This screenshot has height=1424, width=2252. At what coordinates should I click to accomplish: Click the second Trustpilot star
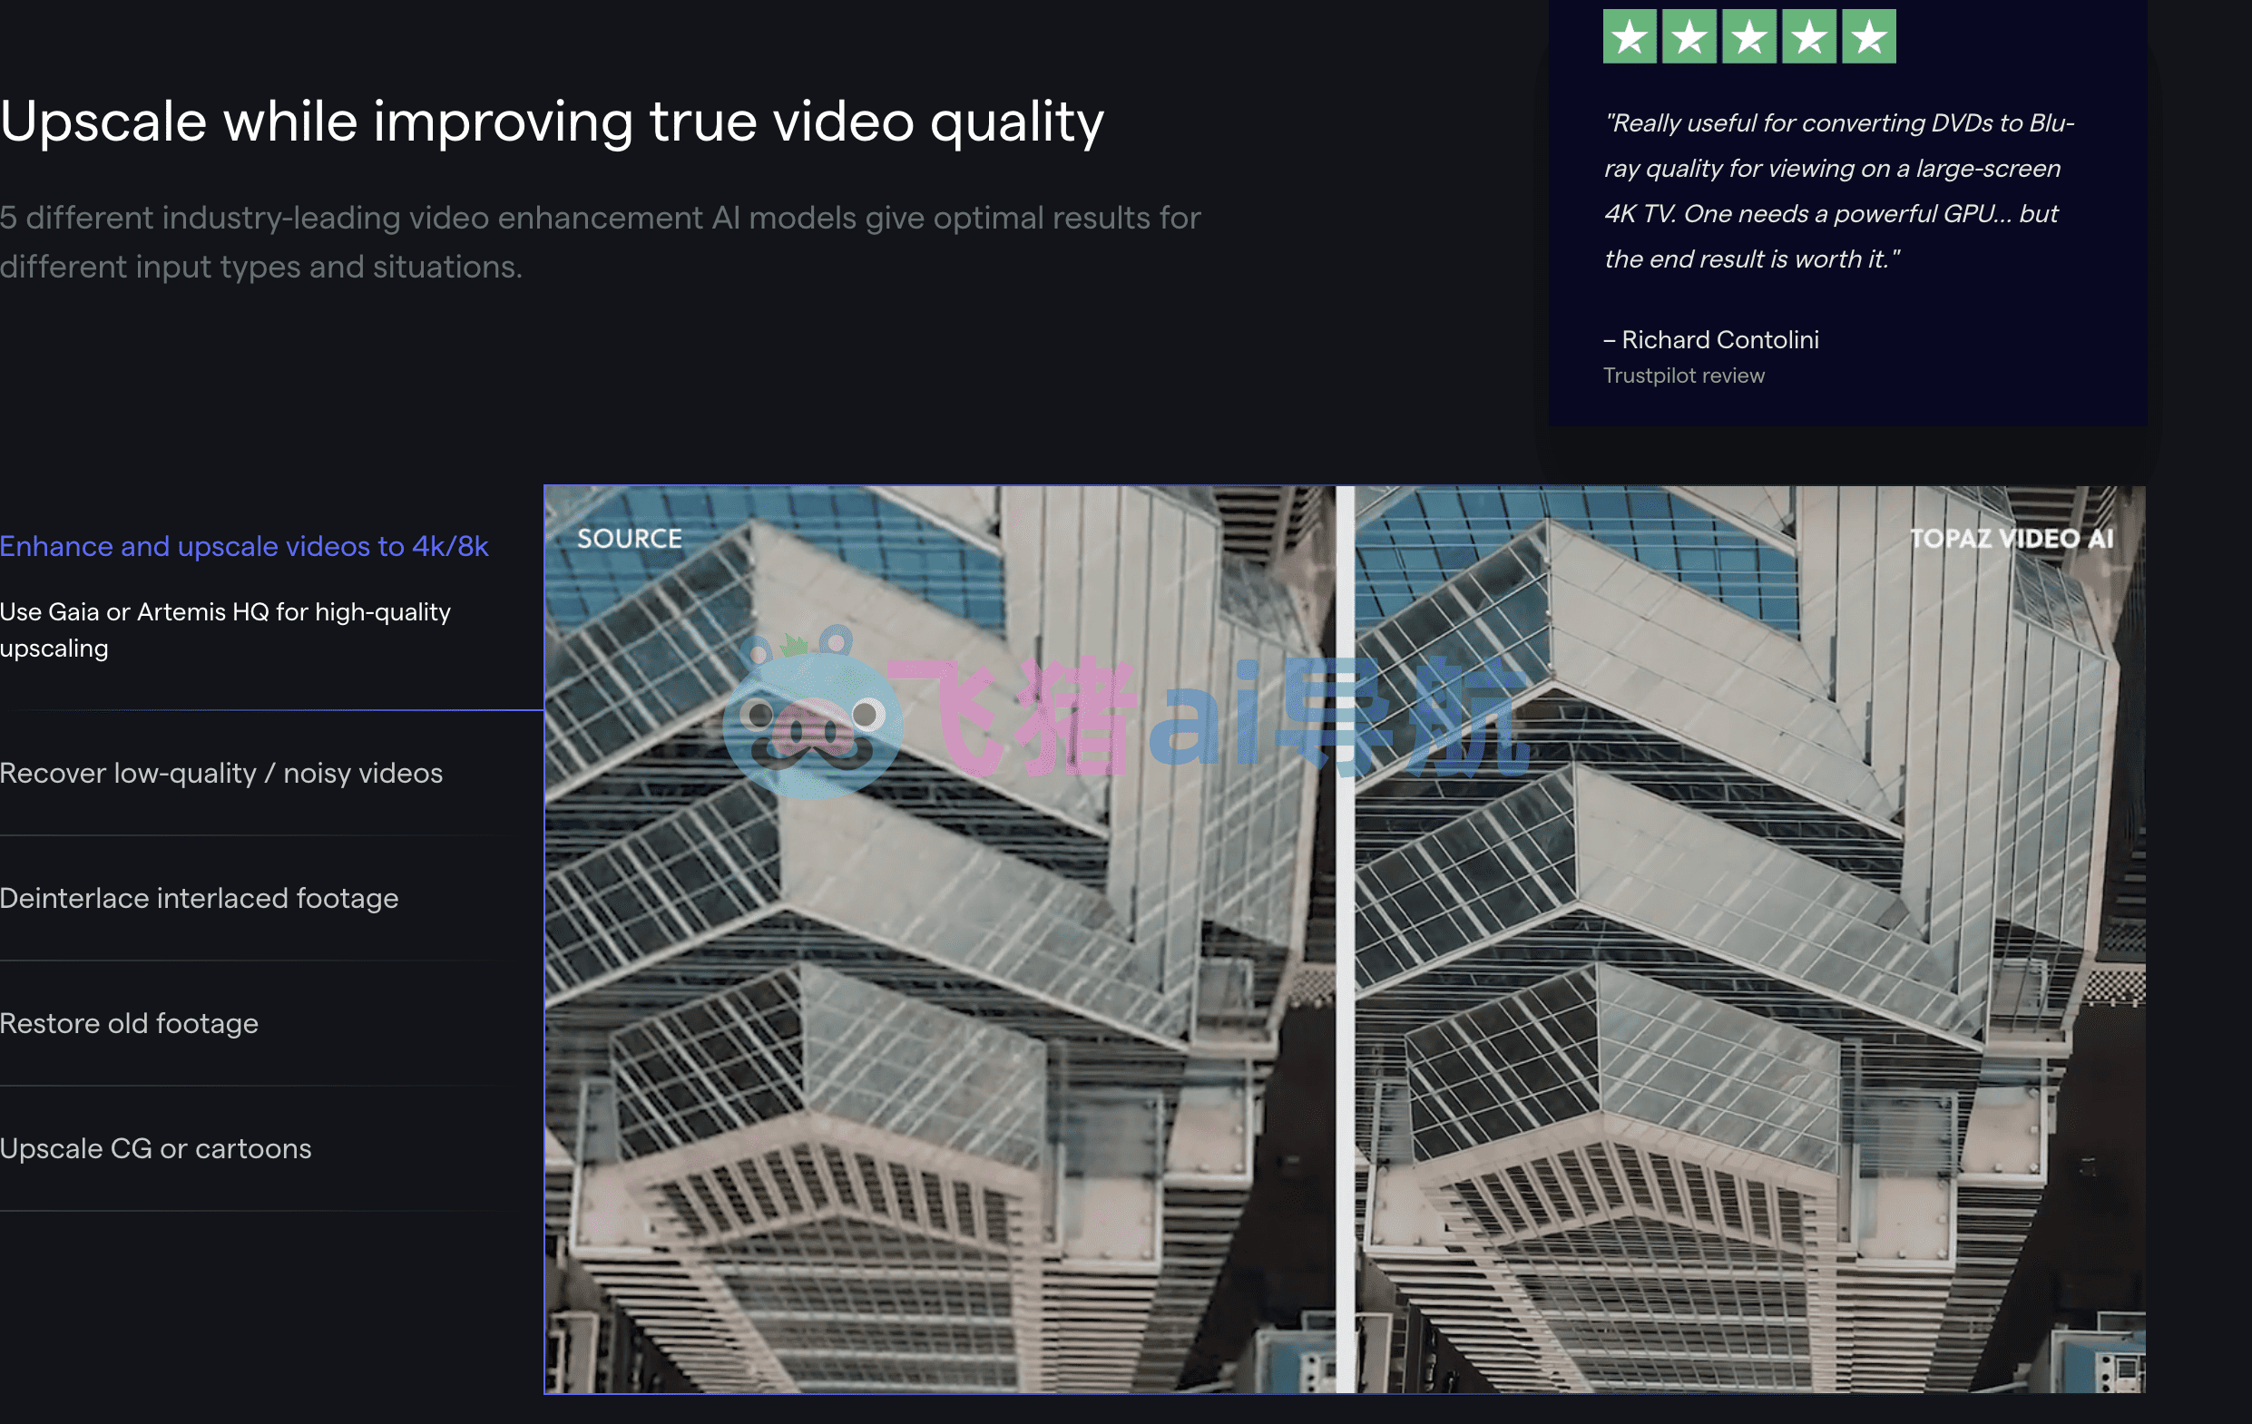coord(1690,36)
